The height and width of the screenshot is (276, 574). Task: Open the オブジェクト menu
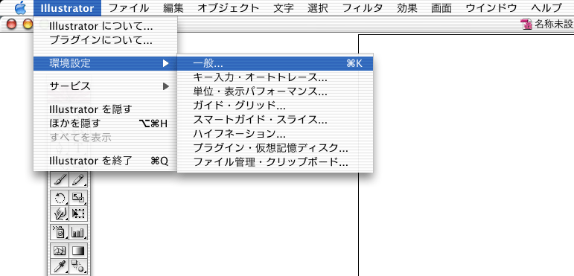tap(229, 7)
